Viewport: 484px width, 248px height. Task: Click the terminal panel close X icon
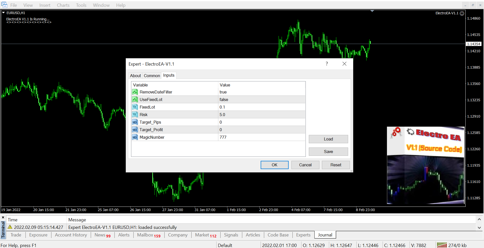[3, 218]
